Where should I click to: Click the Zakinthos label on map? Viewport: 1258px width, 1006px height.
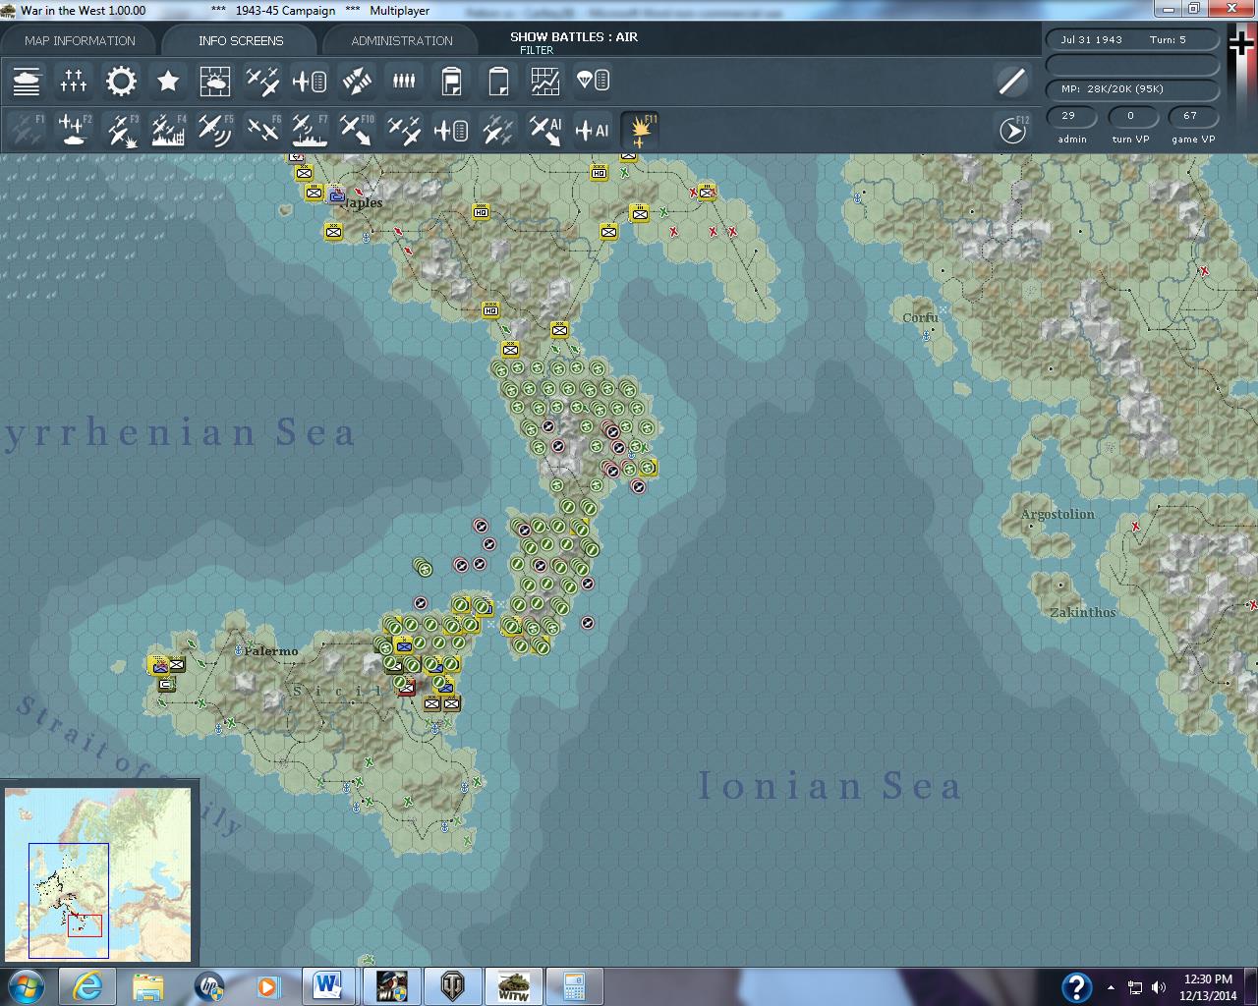1083,612
